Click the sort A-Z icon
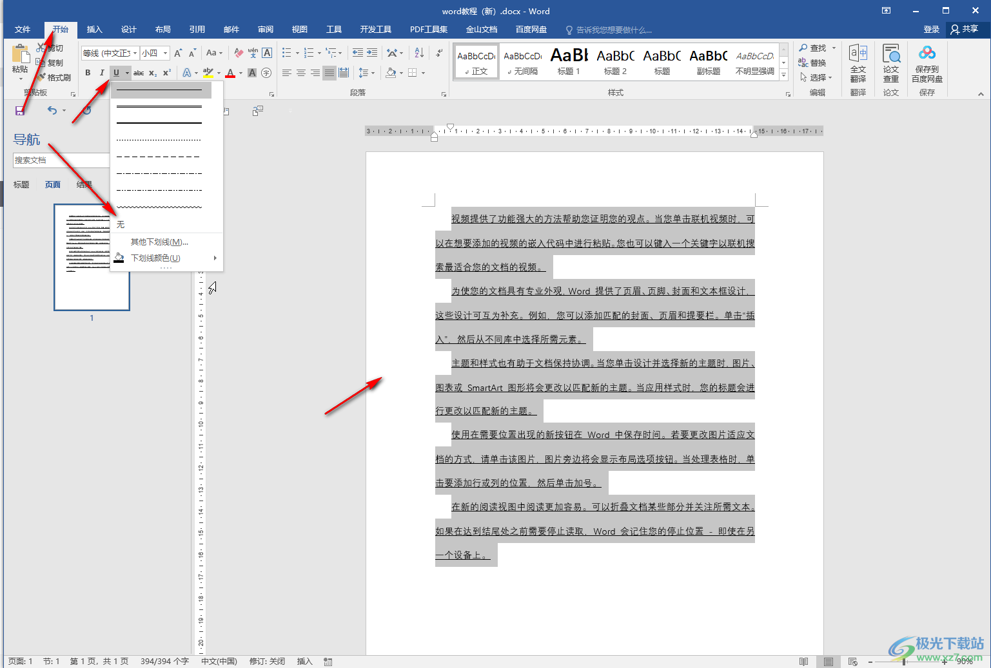The image size is (991, 668). 419,53
